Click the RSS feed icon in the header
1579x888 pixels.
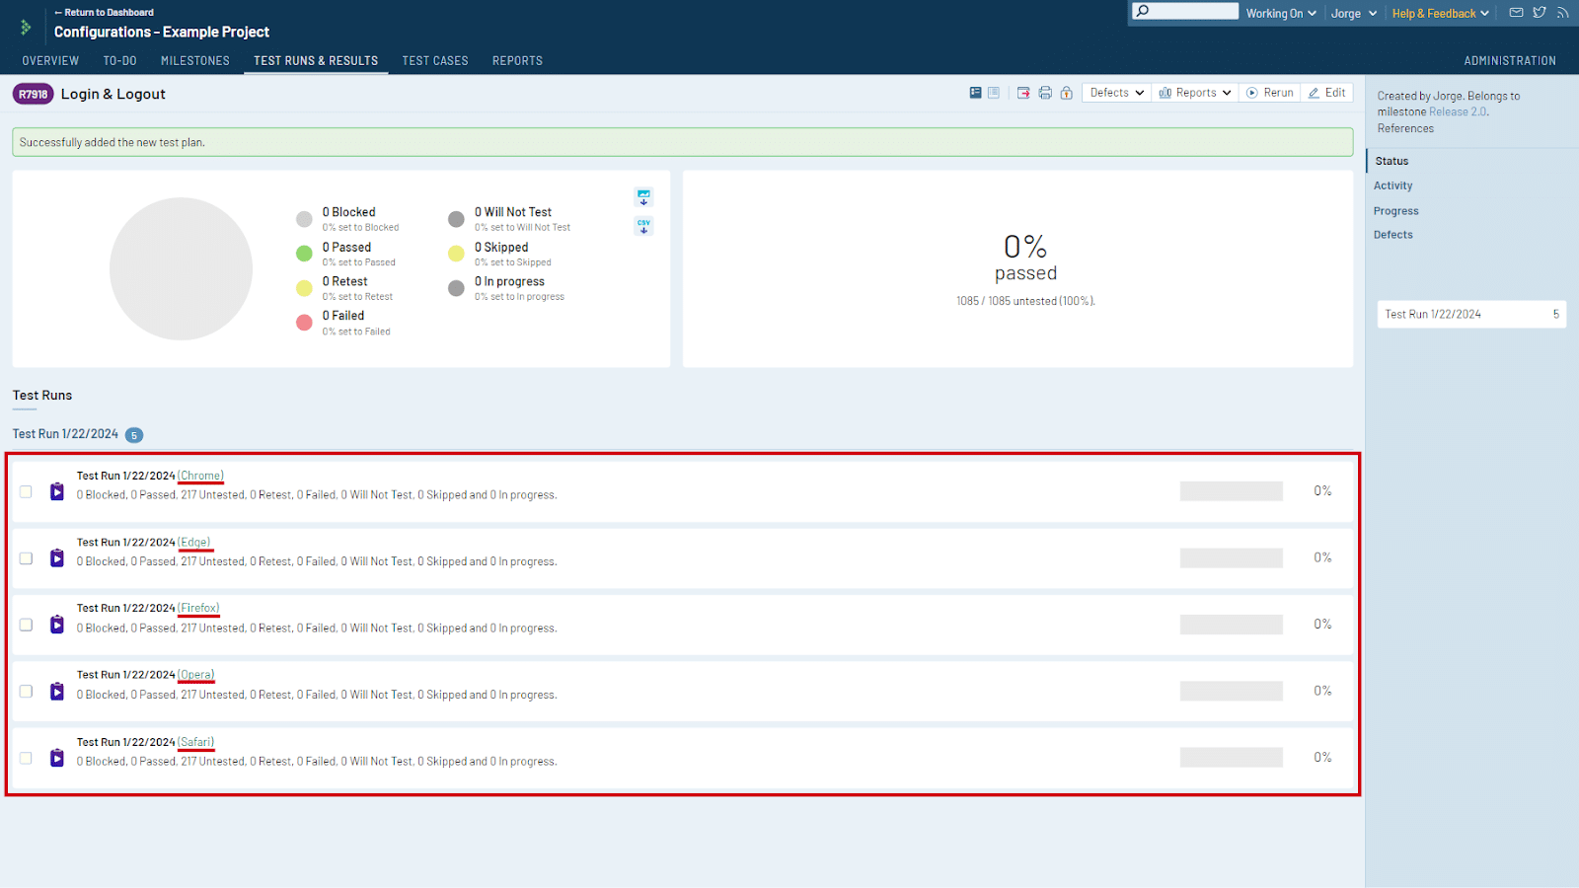1562,13
